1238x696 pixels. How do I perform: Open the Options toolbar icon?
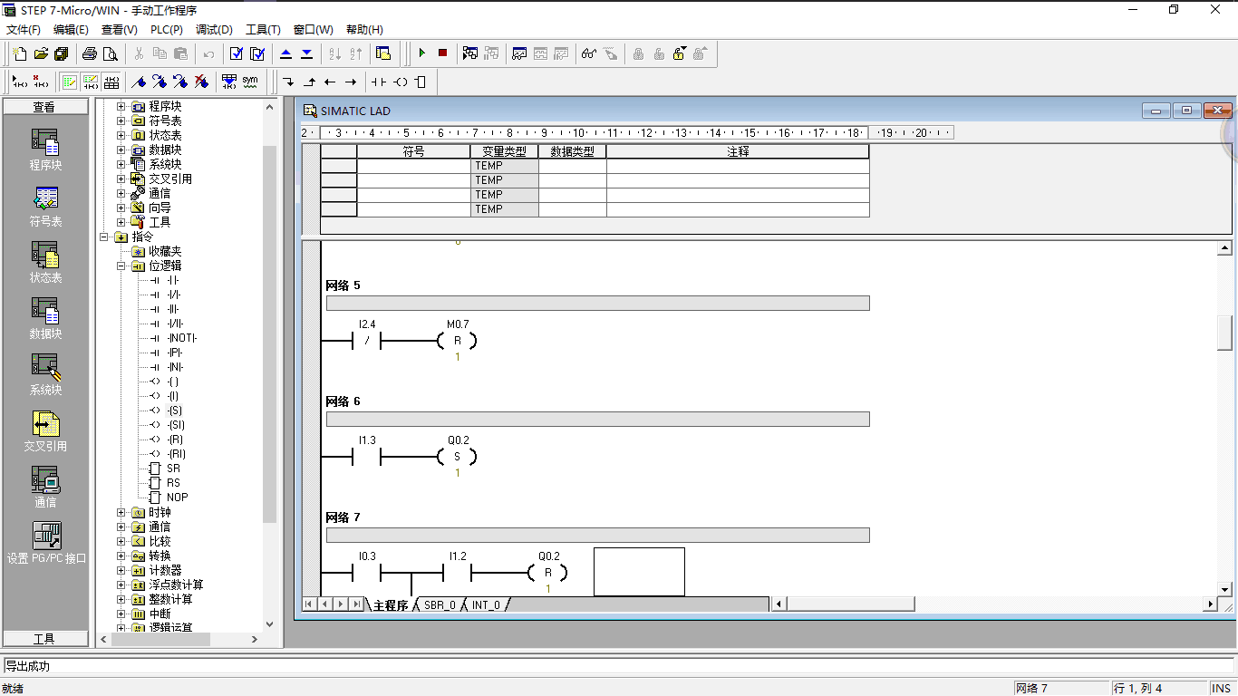pos(383,53)
